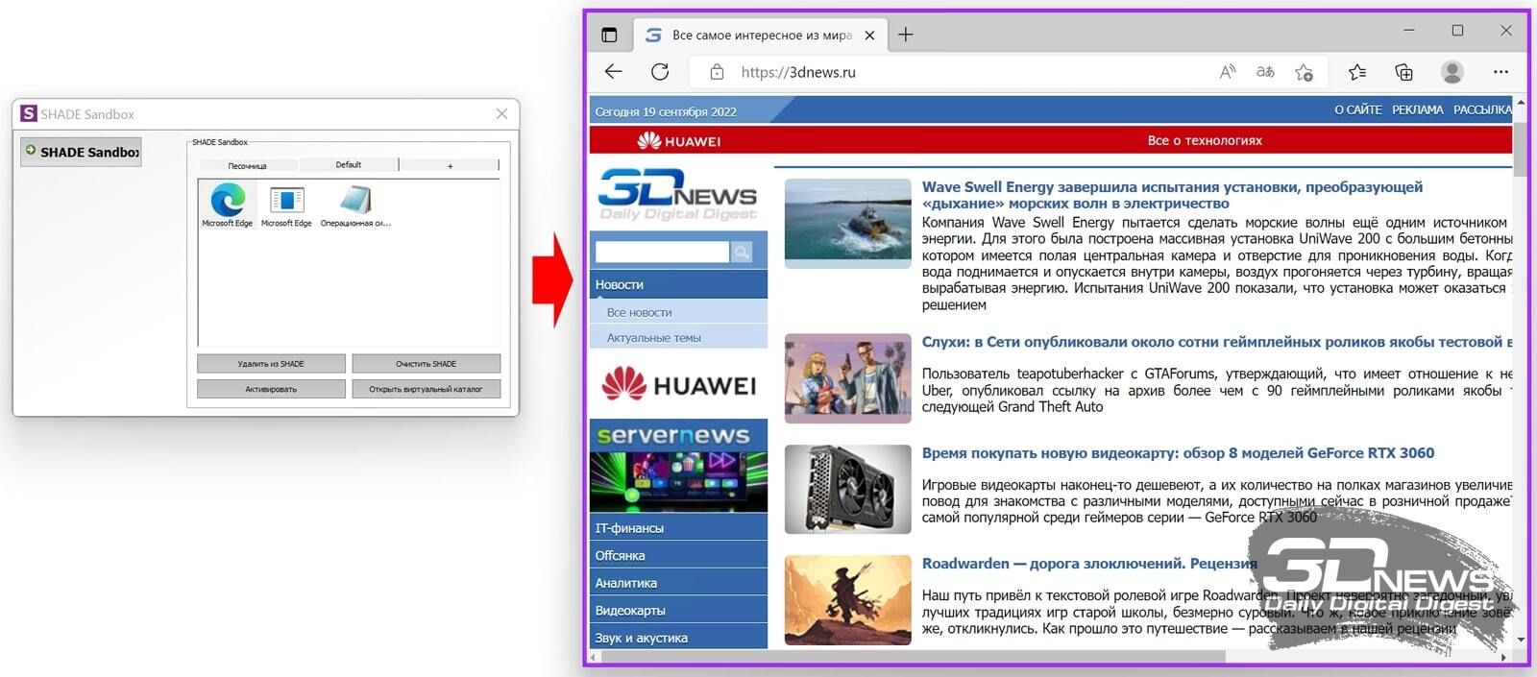Open the Wave Swell Energy article headline
The width and height of the screenshot is (1537, 677).
pos(1172,195)
